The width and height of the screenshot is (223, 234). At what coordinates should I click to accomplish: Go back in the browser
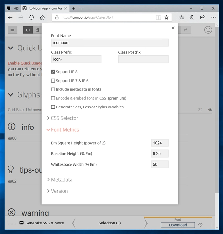pyautogui.click(x=10, y=17)
